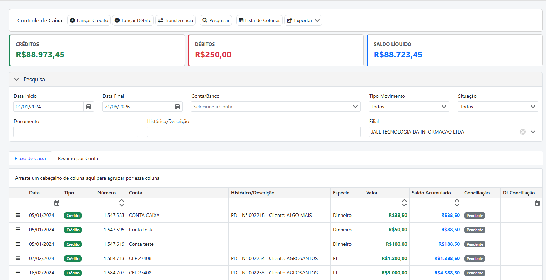Sort by Conciliação column header
The height and width of the screenshot is (280, 546).
tap(481, 193)
